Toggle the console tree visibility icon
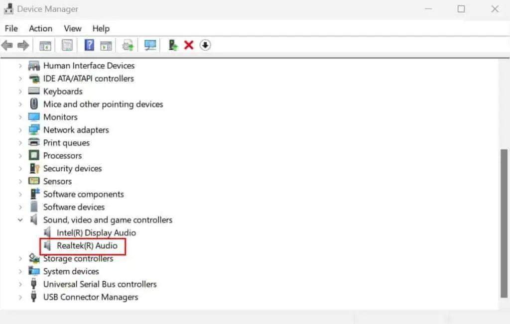The height and width of the screenshot is (324, 510). 45,45
